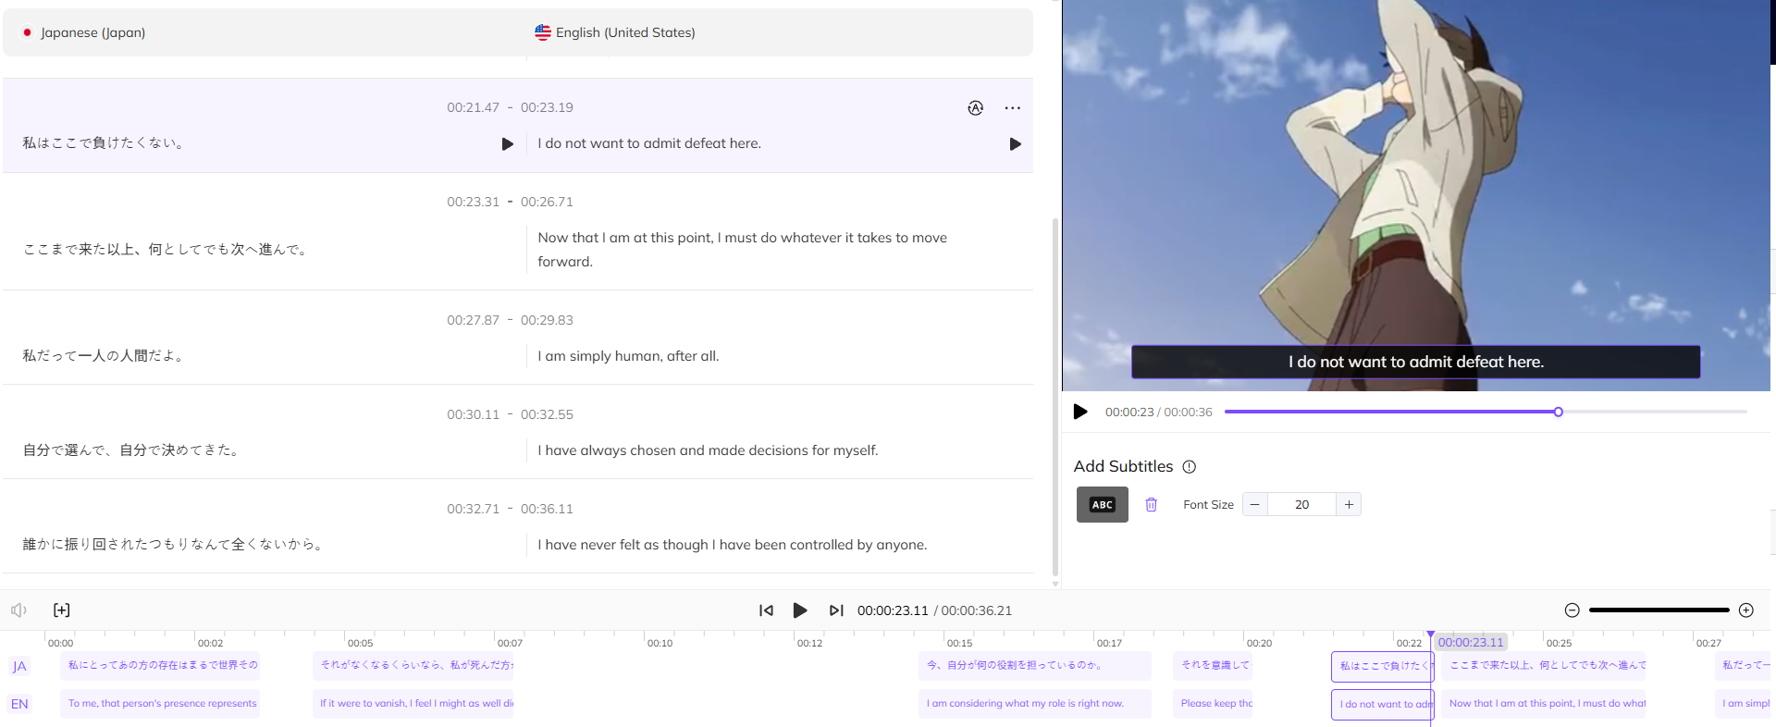Screen dimensions: 1776x727
Task: Play English audio for 00:21.47 segment
Action: 1015,144
